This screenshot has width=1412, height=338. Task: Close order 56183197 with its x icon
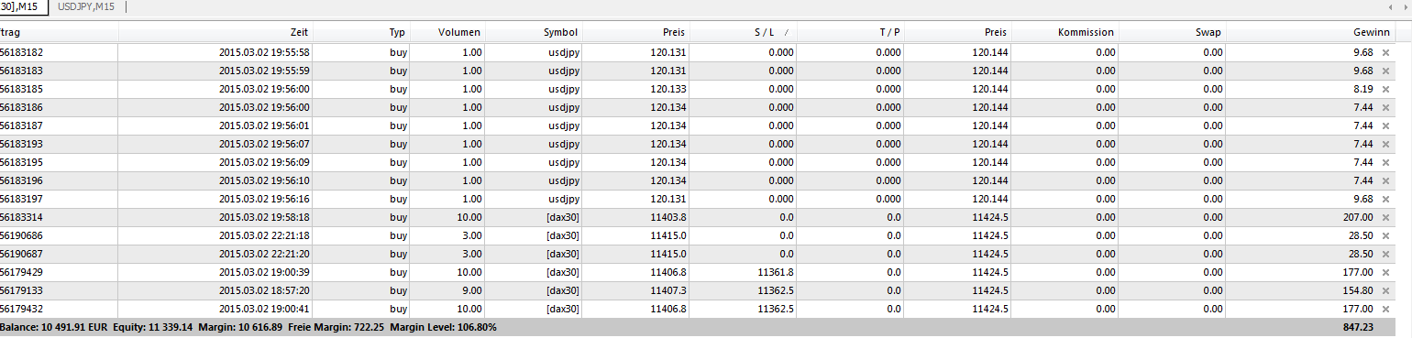1385,199
